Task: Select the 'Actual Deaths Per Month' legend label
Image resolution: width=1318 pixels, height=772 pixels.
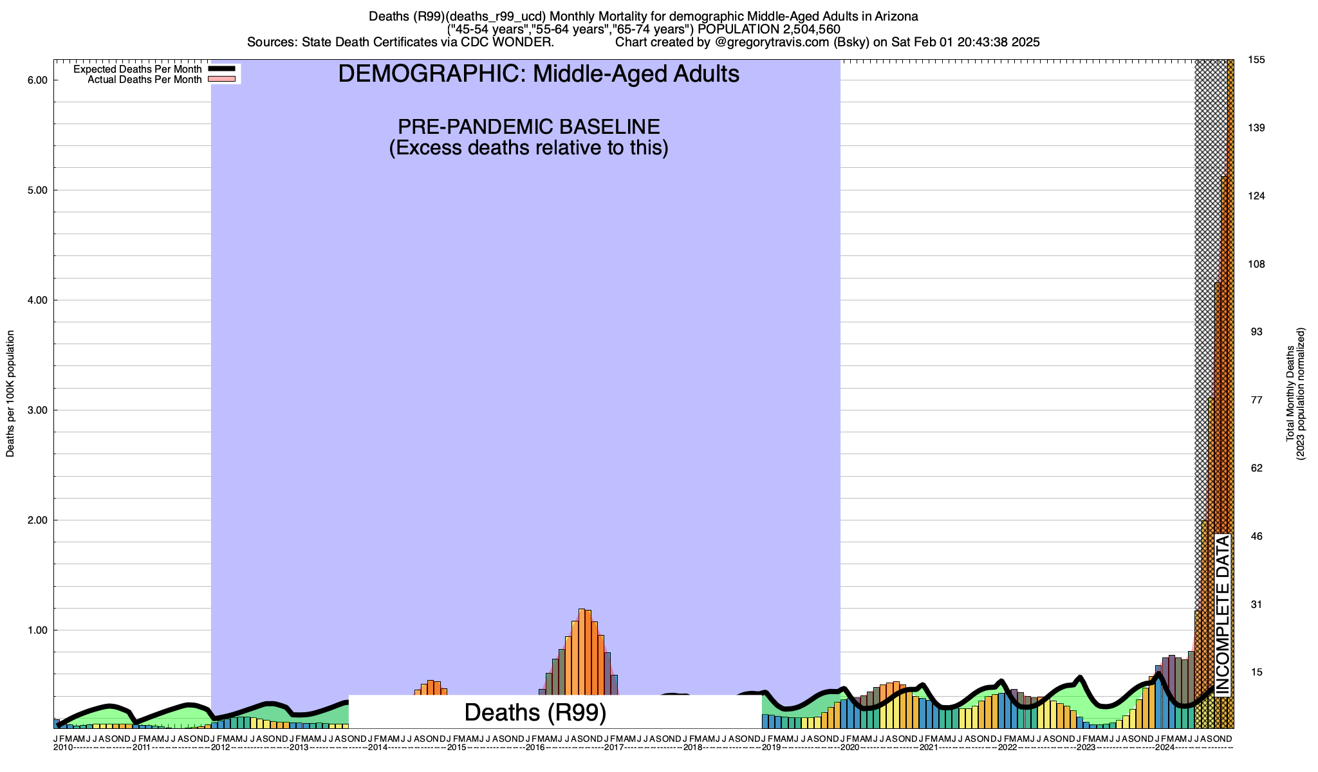Action: (x=145, y=80)
